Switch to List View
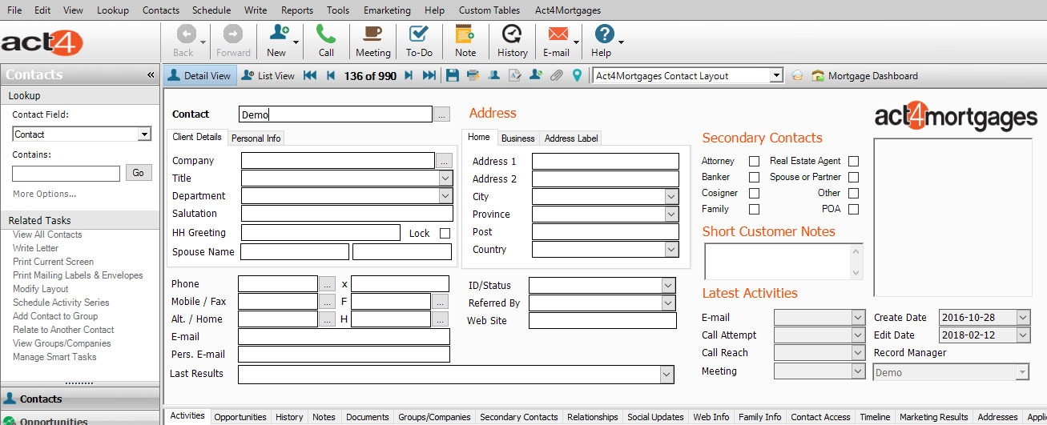Viewport: 1047px width, 425px height. coord(268,76)
